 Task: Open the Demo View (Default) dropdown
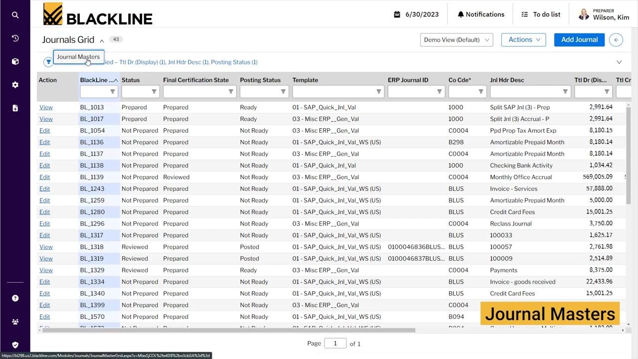coord(457,40)
